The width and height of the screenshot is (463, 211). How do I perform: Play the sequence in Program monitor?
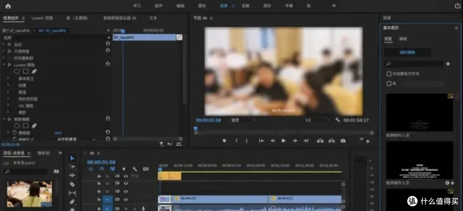pyautogui.click(x=283, y=141)
